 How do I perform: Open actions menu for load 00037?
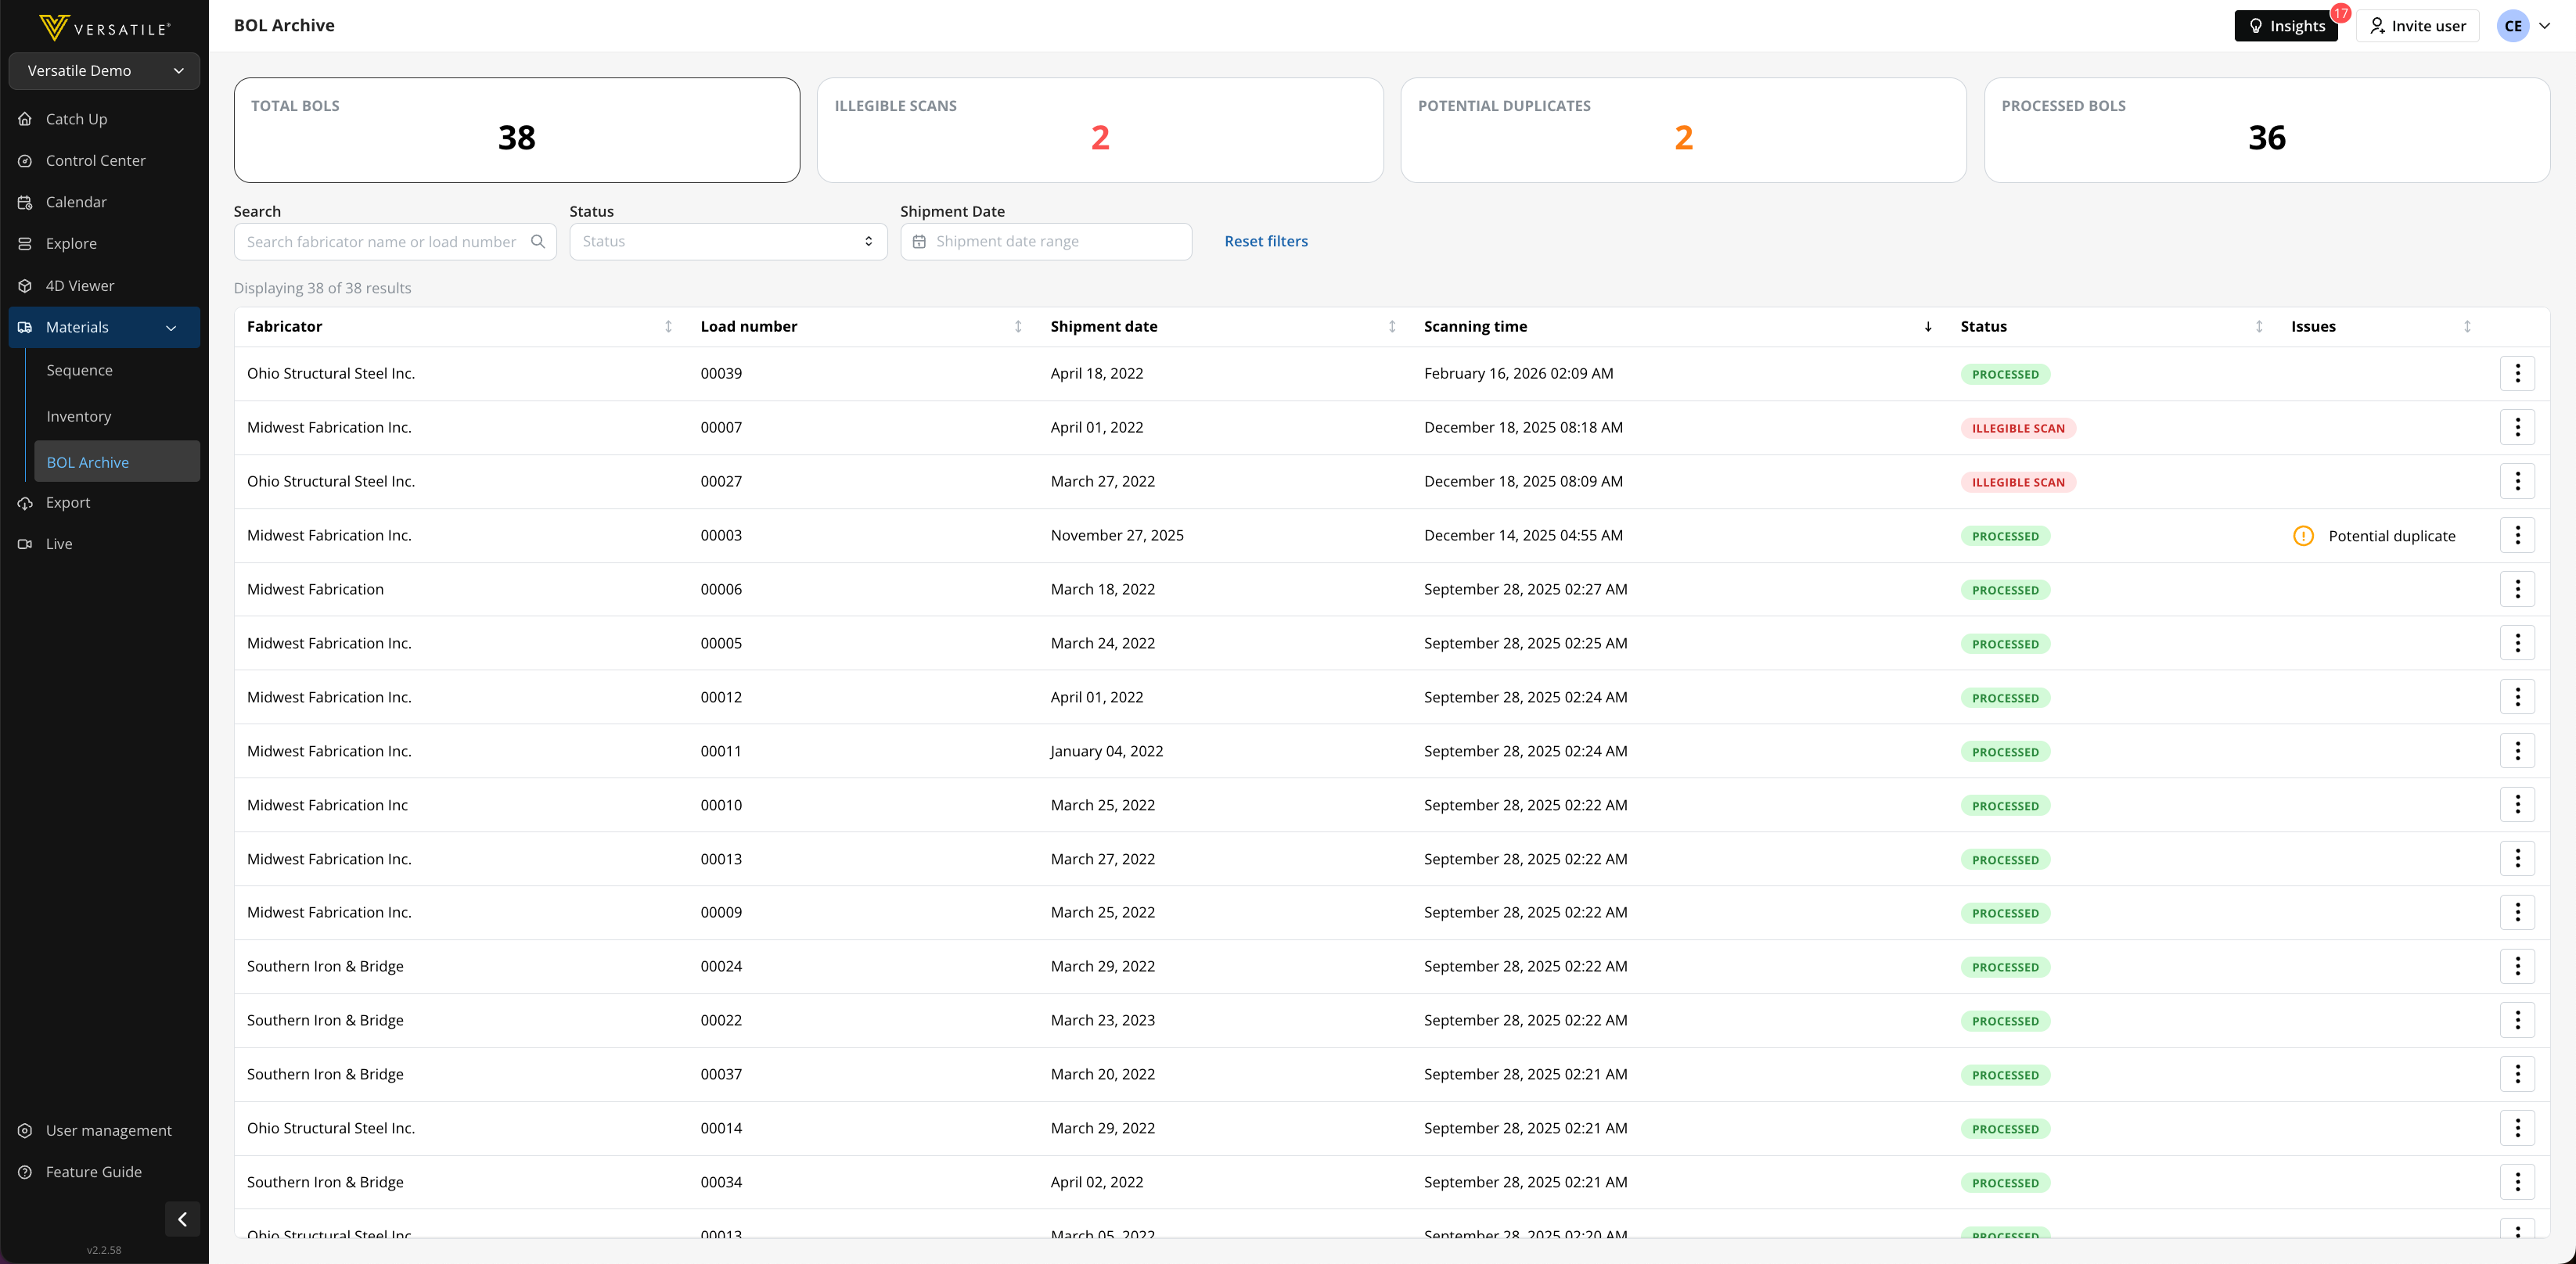pos(2517,1074)
